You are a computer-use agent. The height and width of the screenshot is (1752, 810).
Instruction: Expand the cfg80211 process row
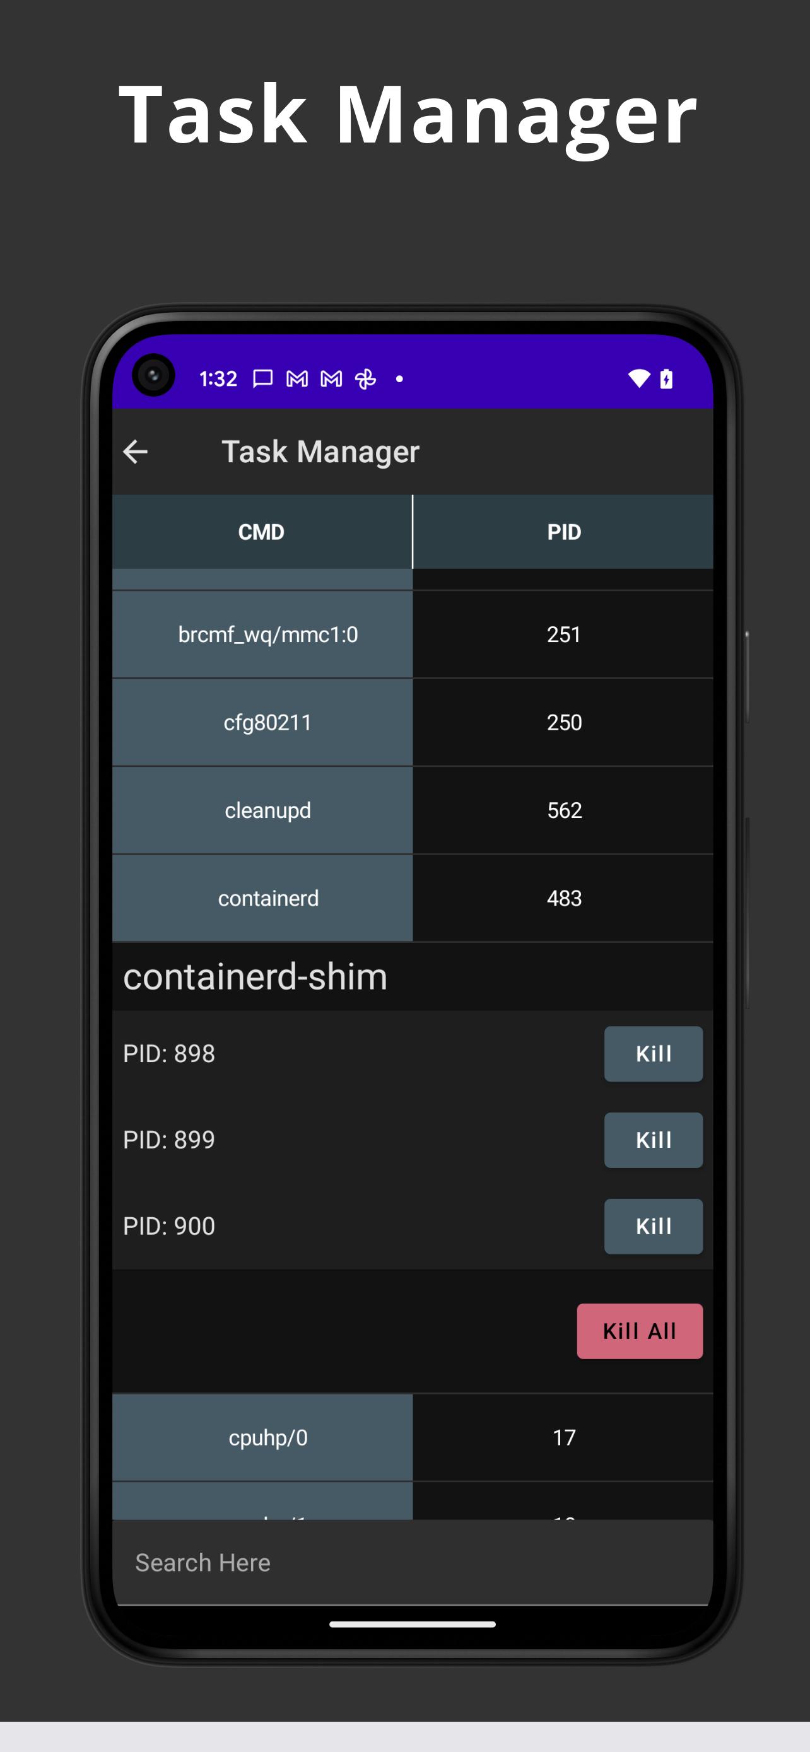pos(412,722)
